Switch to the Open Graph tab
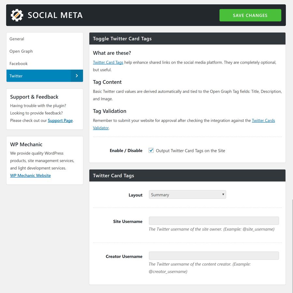 21,51
